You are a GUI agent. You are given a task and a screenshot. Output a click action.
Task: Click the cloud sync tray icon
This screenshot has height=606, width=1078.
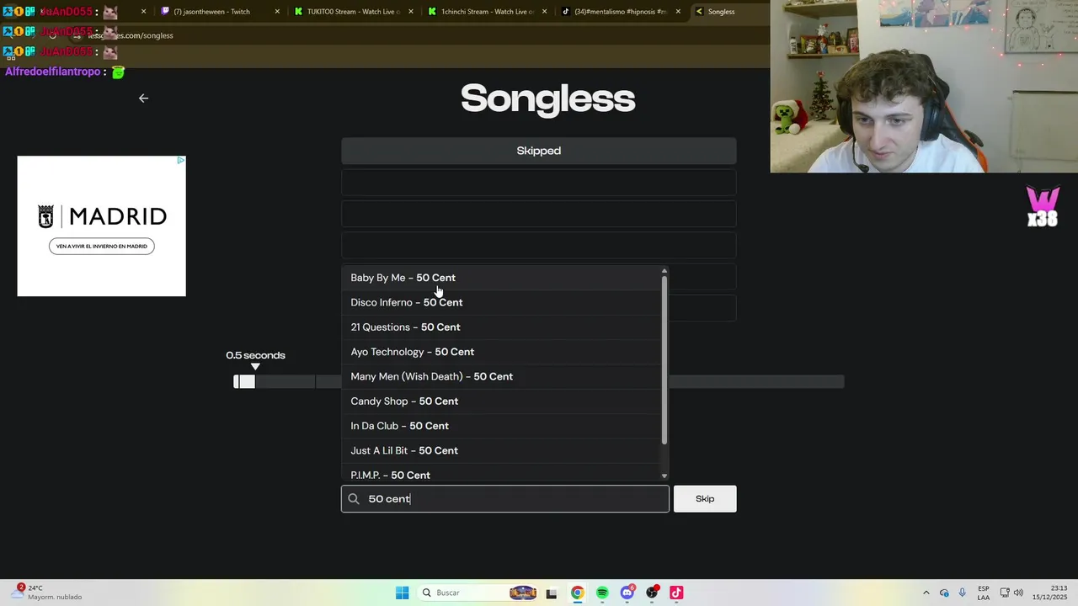(x=944, y=593)
